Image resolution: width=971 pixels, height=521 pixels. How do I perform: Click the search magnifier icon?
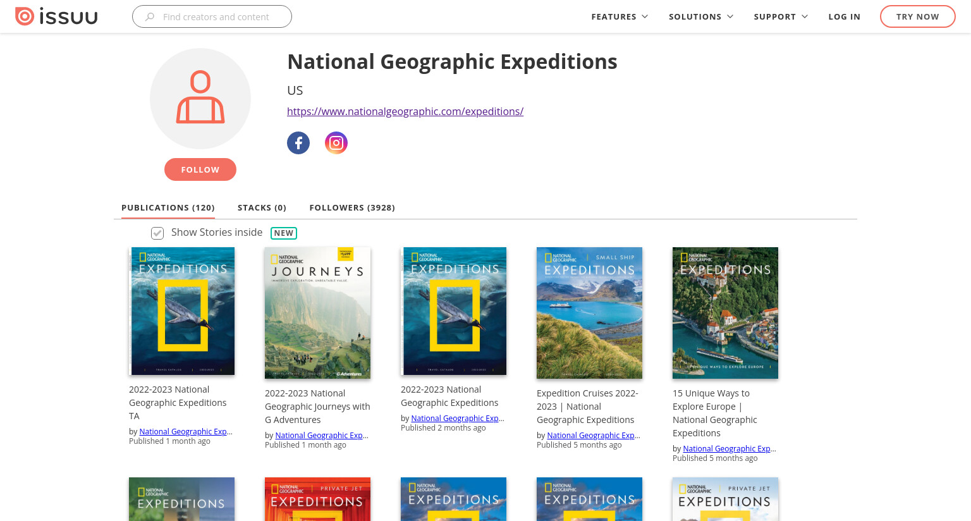pyautogui.click(x=150, y=17)
